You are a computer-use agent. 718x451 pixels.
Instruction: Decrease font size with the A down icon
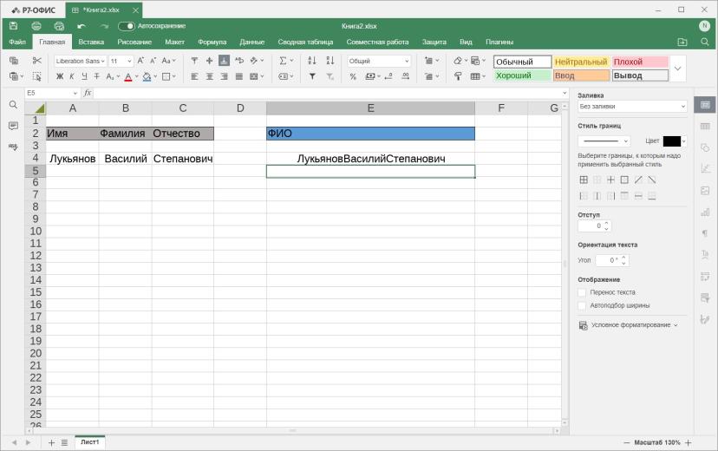point(153,61)
